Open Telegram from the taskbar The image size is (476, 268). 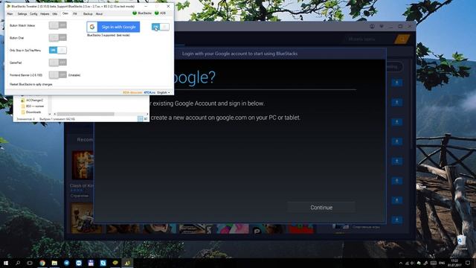66,263
